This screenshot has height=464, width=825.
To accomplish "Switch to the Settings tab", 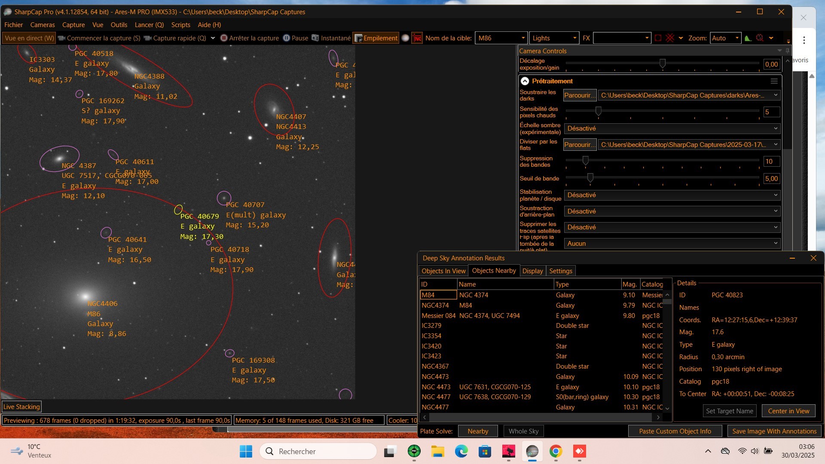I will pos(561,271).
